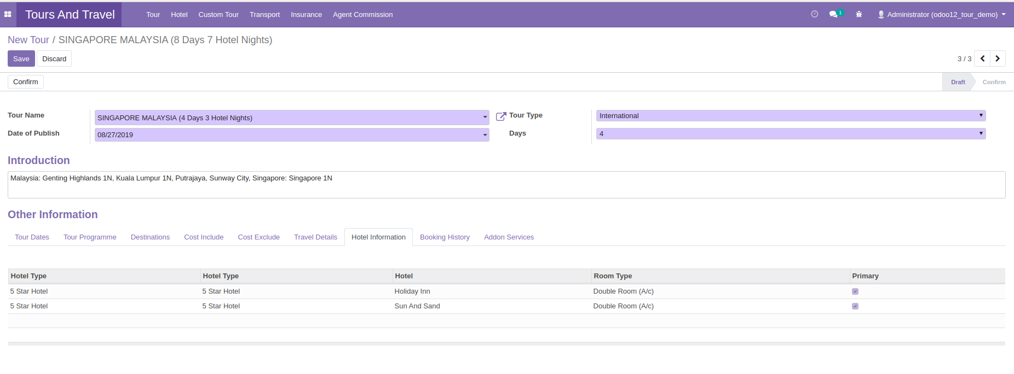Viewport: 1014px width, 374px height.
Task: Click the Save button
Action: point(21,59)
